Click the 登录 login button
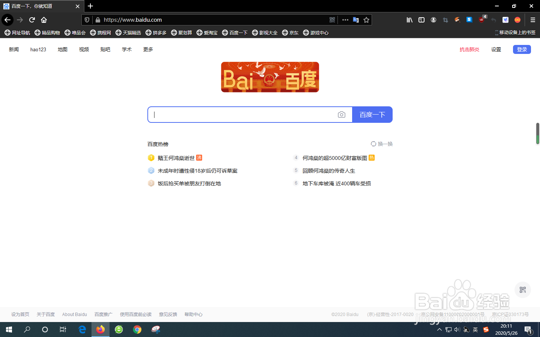The height and width of the screenshot is (337, 540). coord(522,49)
